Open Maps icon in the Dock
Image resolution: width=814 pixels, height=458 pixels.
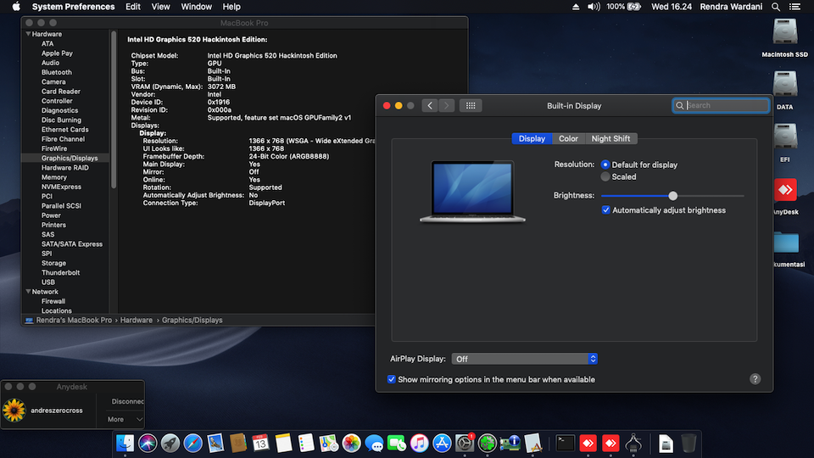tap(329, 443)
